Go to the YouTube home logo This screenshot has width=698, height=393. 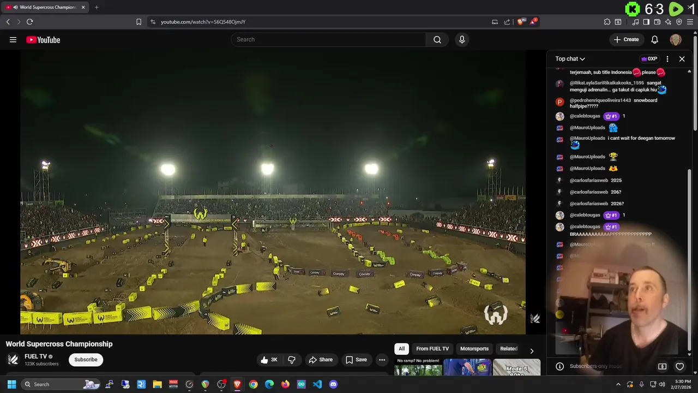coord(43,39)
